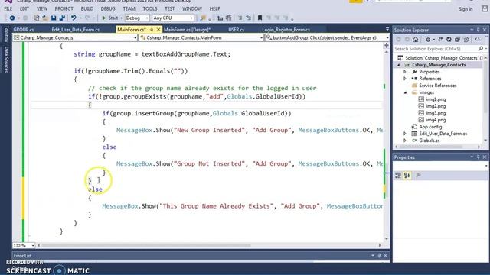Open the TOOLS menu

click(150, 8)
